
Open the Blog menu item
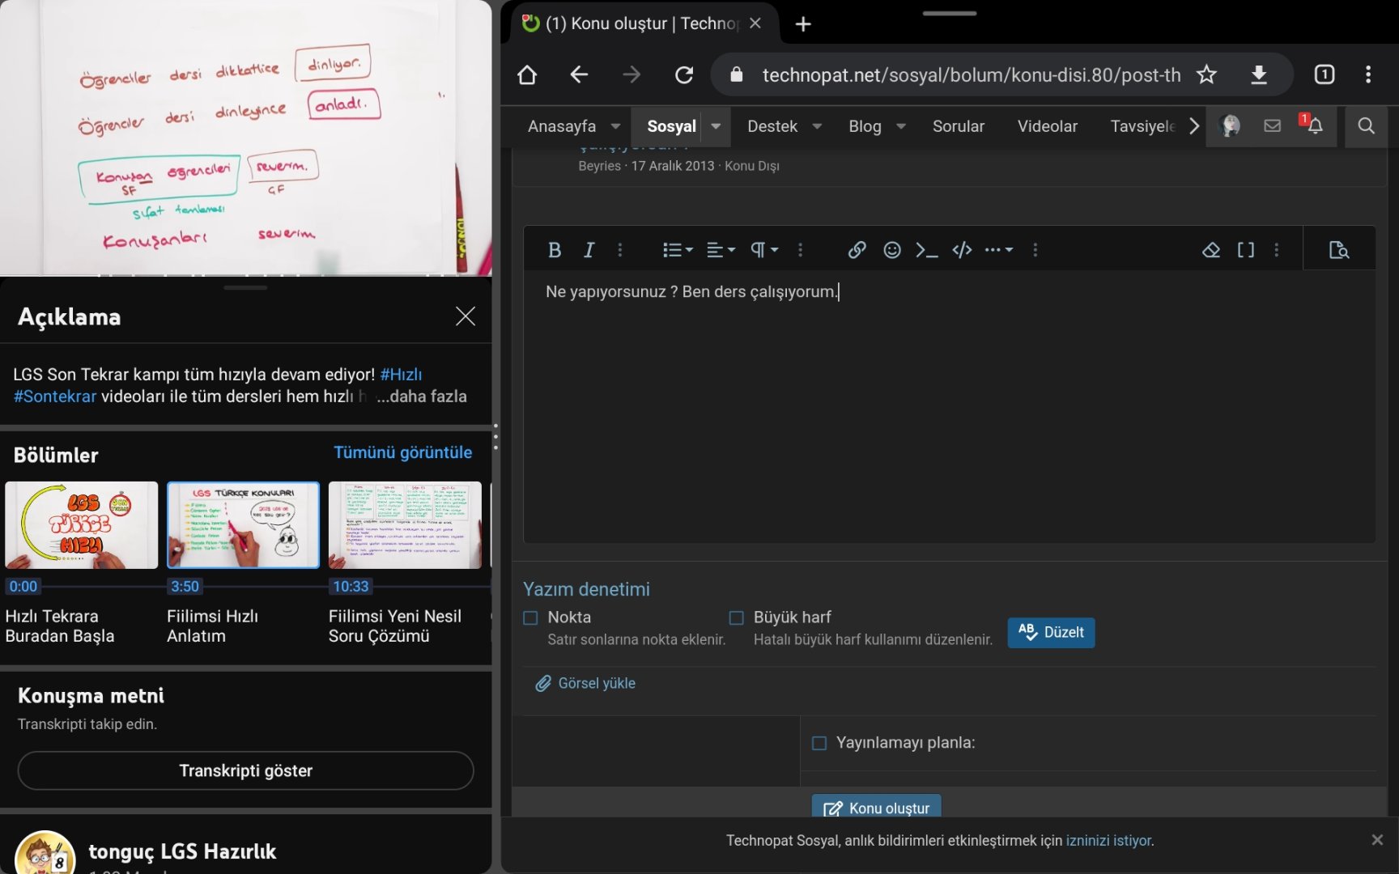click(x=865, y=126)
